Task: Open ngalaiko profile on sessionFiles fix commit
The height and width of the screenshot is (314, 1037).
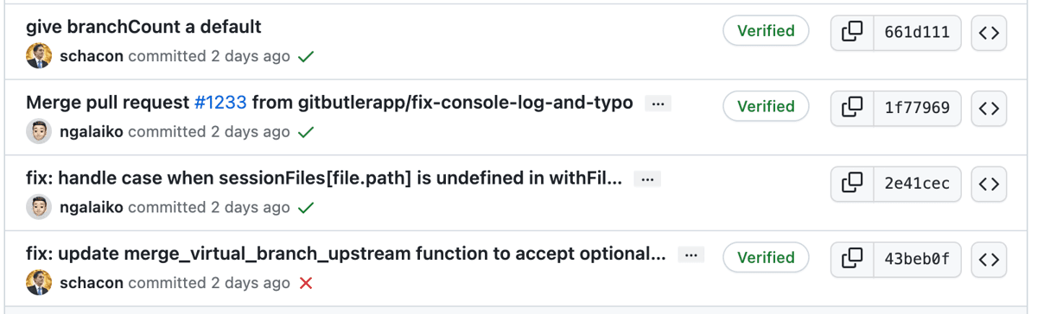Action: (x=91, y=207)
